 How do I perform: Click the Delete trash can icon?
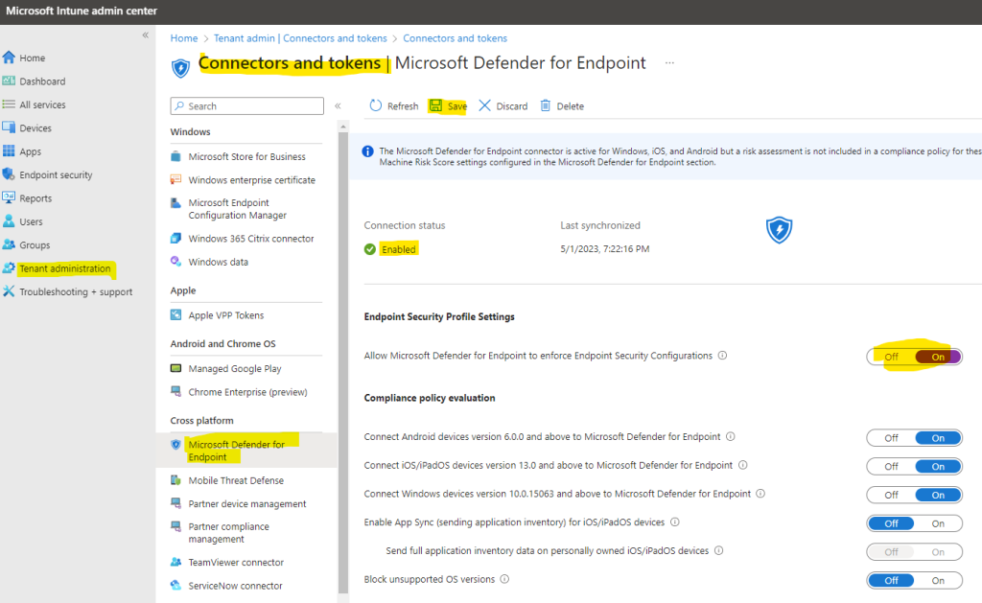click(546, 105)
